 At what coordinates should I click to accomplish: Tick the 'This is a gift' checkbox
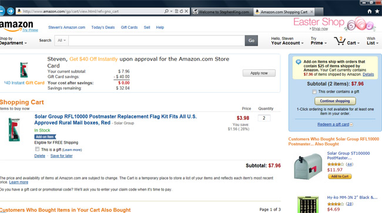point(37,149)
